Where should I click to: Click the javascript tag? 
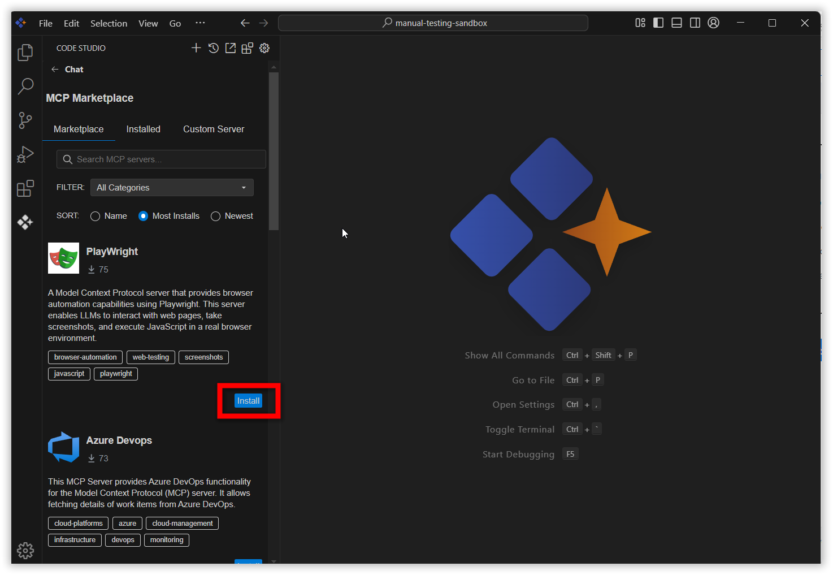tap(69, 374)
